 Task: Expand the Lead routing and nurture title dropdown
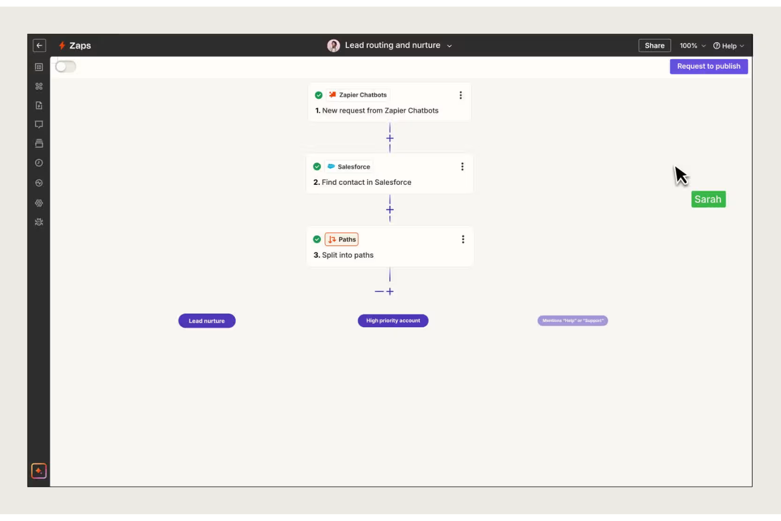(x=449, y=45)
